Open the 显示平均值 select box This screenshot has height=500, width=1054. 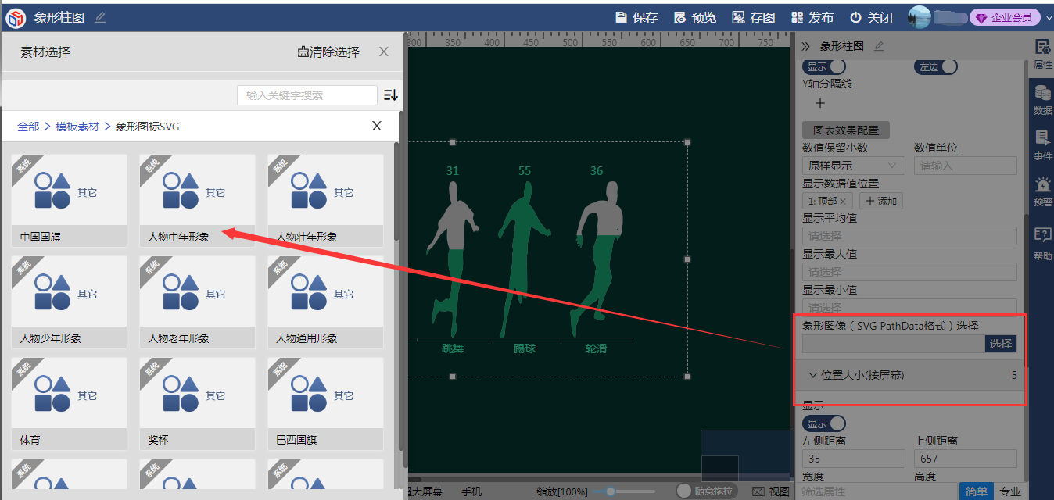(909, 236)
